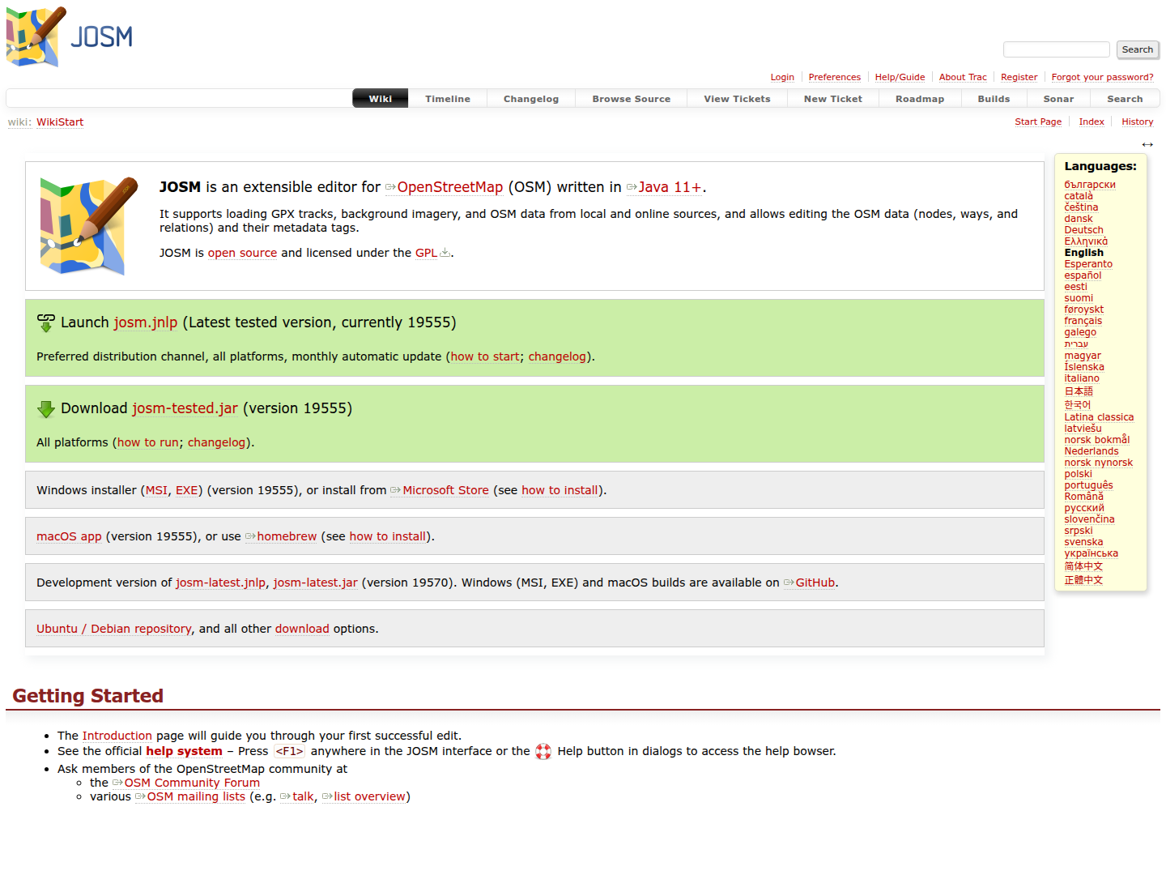This screenshot has height=875, width=1166.
Task: Click the download options link
Action: coord(302,629)
